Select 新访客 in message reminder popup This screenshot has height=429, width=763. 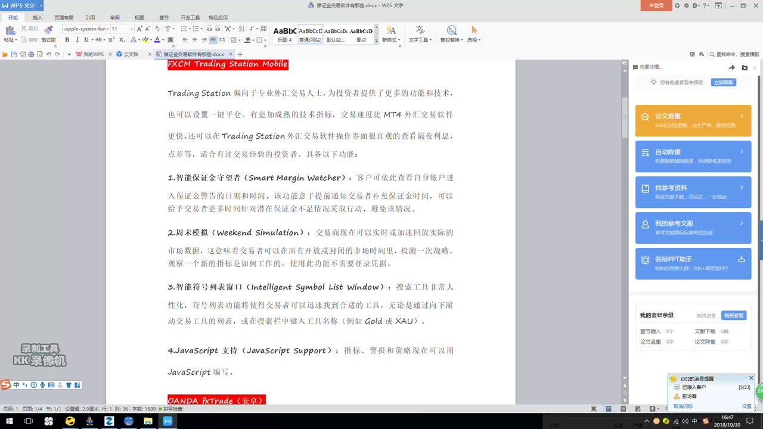tap(689, 396)
